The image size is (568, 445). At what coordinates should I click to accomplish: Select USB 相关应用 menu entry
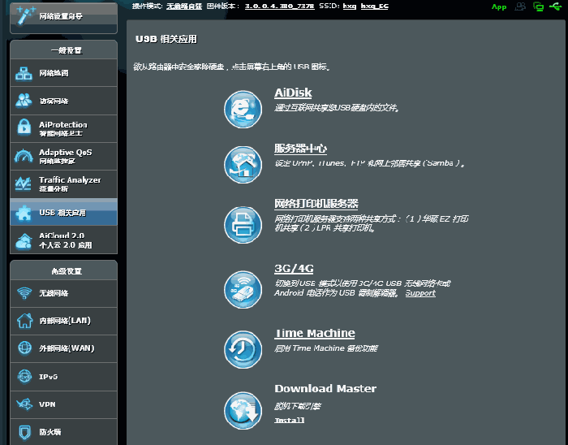point(64,212)
